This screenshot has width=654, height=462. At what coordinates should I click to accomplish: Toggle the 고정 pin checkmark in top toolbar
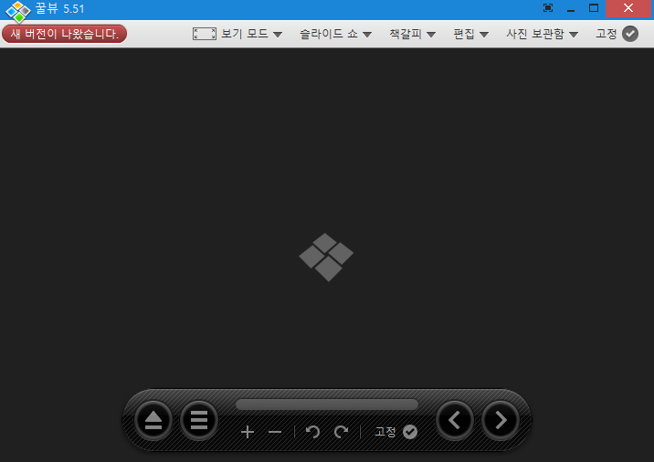click(x=630, y=34)
